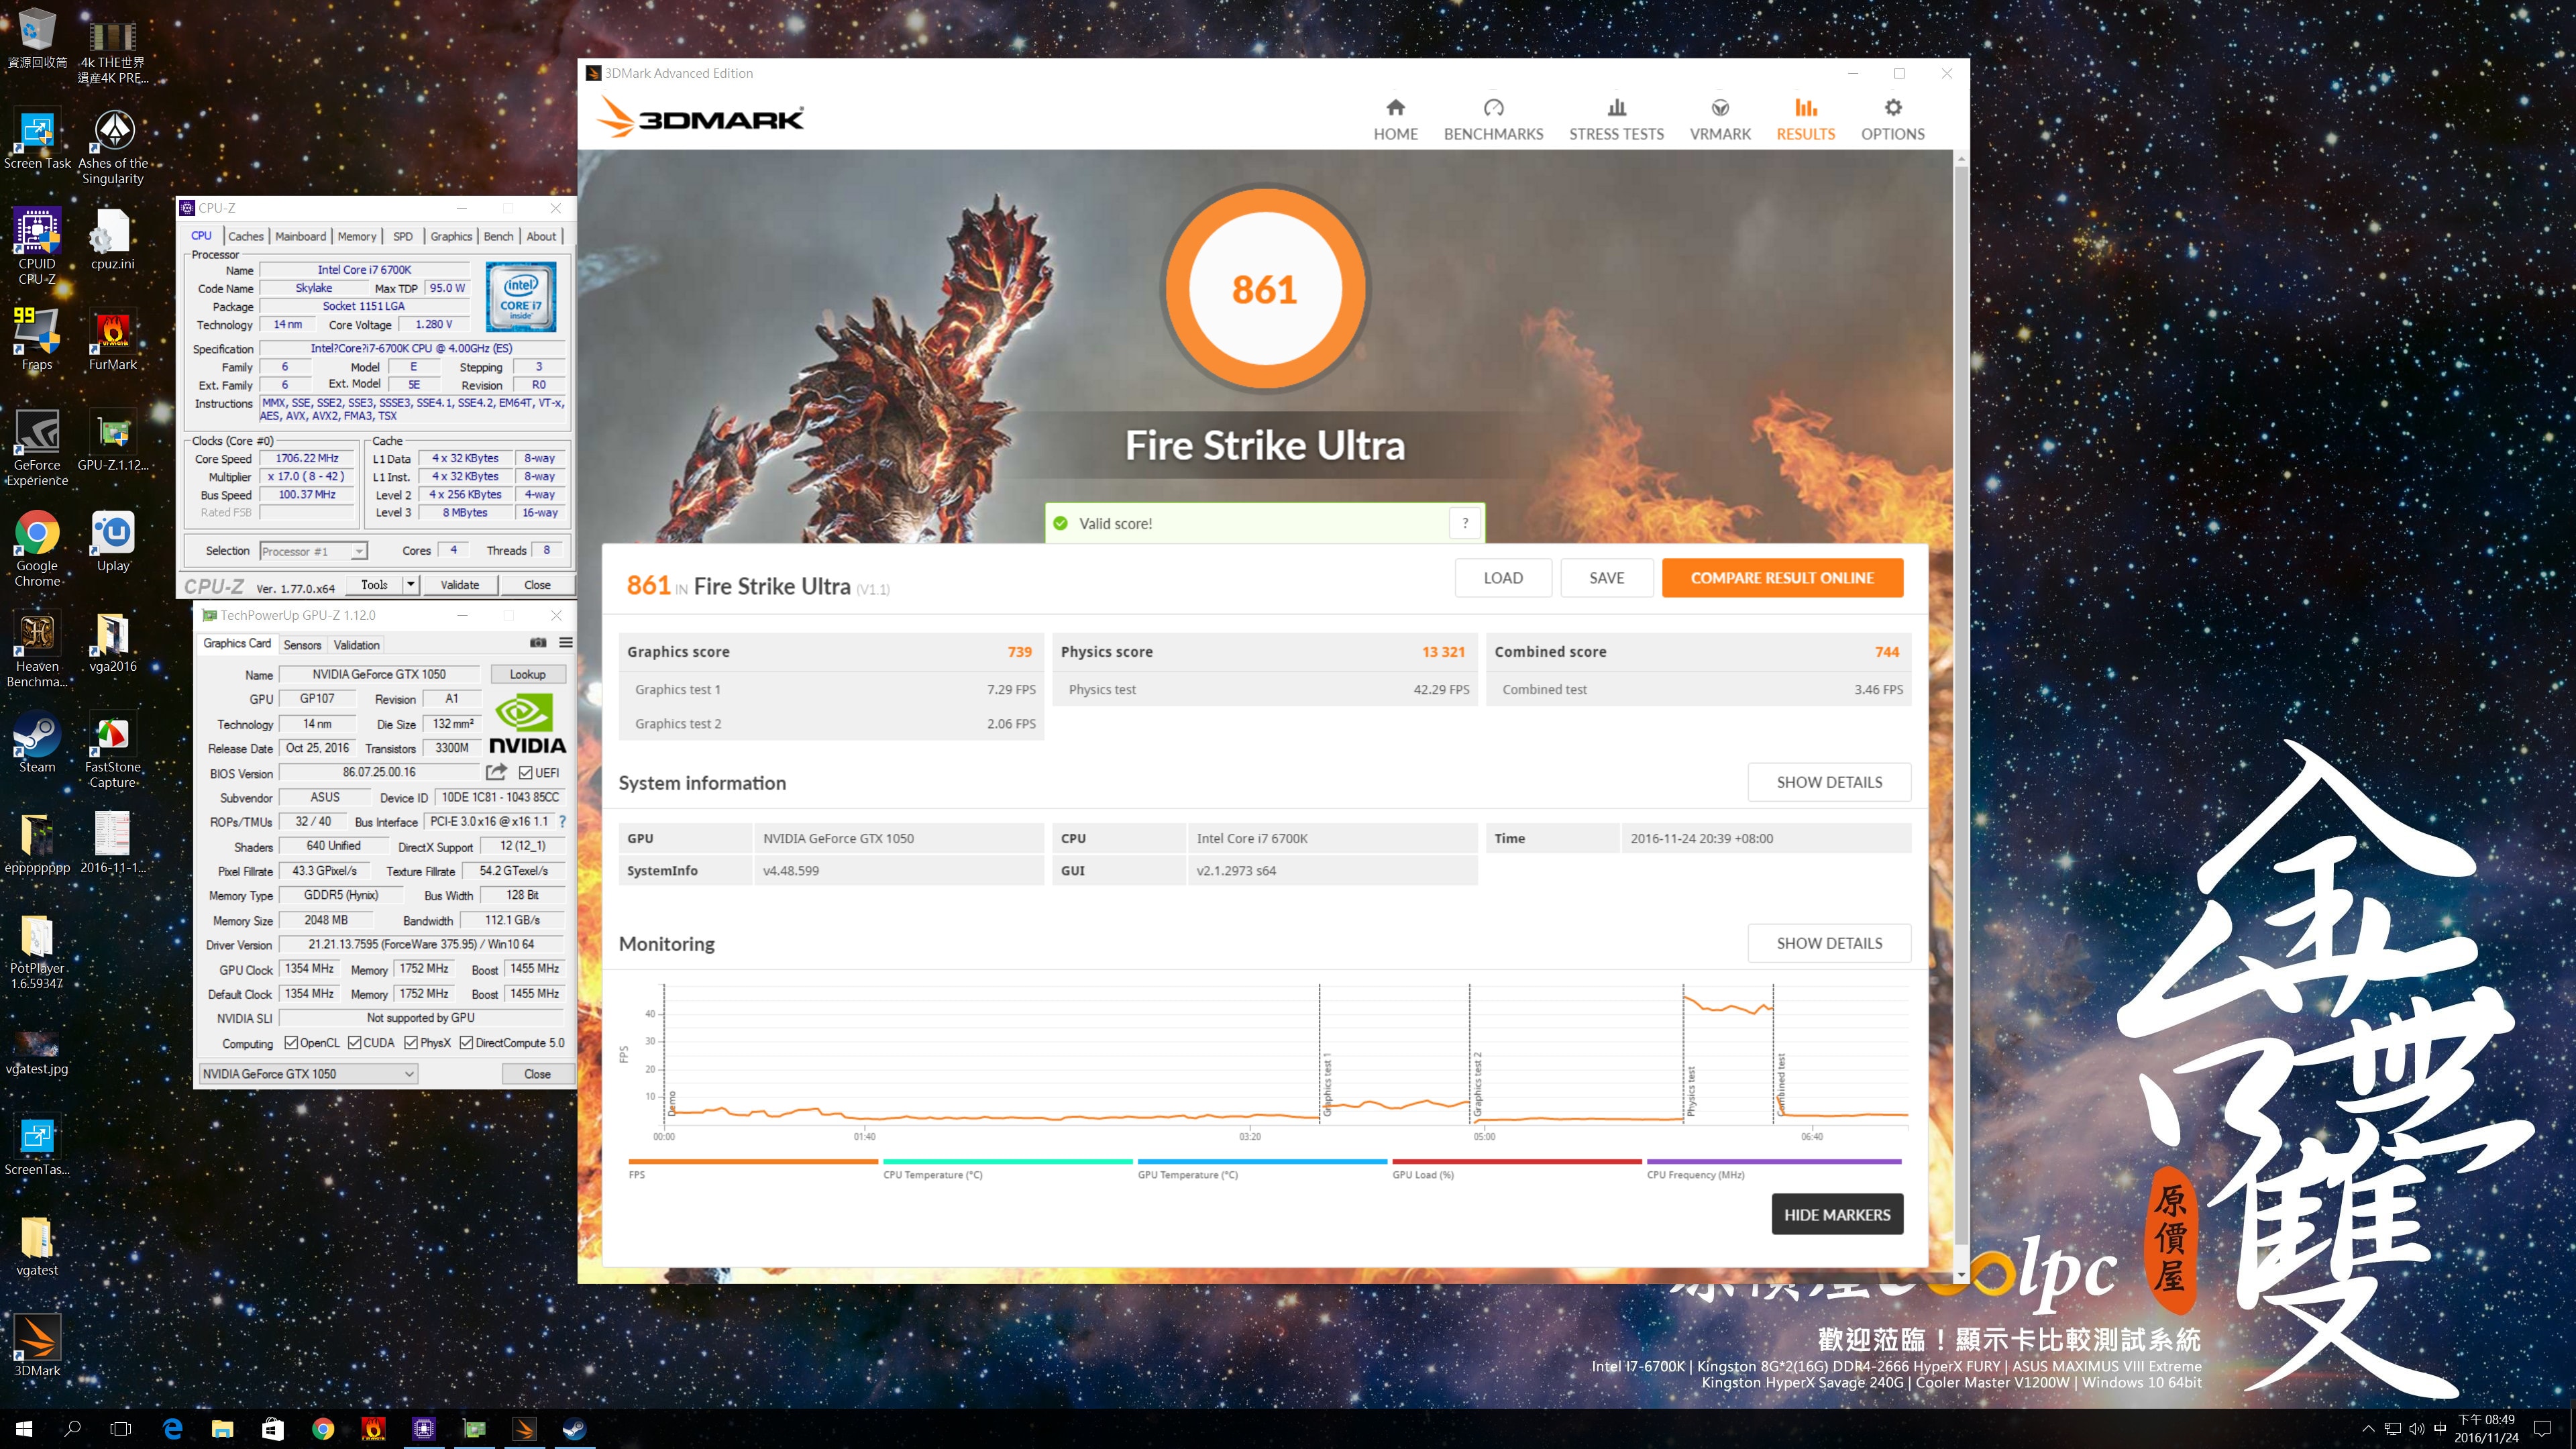The width and height of the screenshot is (2576, 1449).
Task: Open the Uplay desktop shortcut
Action: 113,542
